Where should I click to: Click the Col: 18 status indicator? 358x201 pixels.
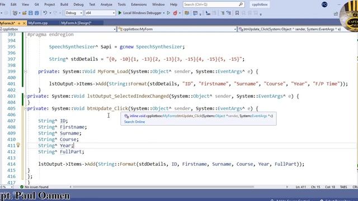click(x=330, y=187)
